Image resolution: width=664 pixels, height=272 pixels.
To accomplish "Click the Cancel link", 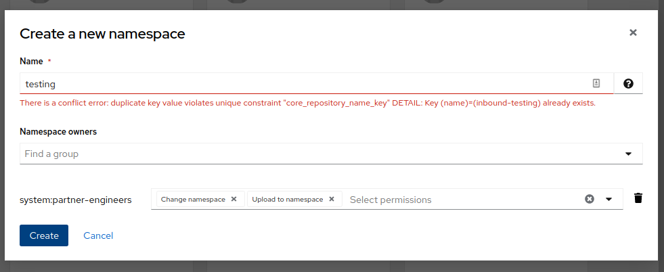I will pyautogui.click(x=98, y=235).
